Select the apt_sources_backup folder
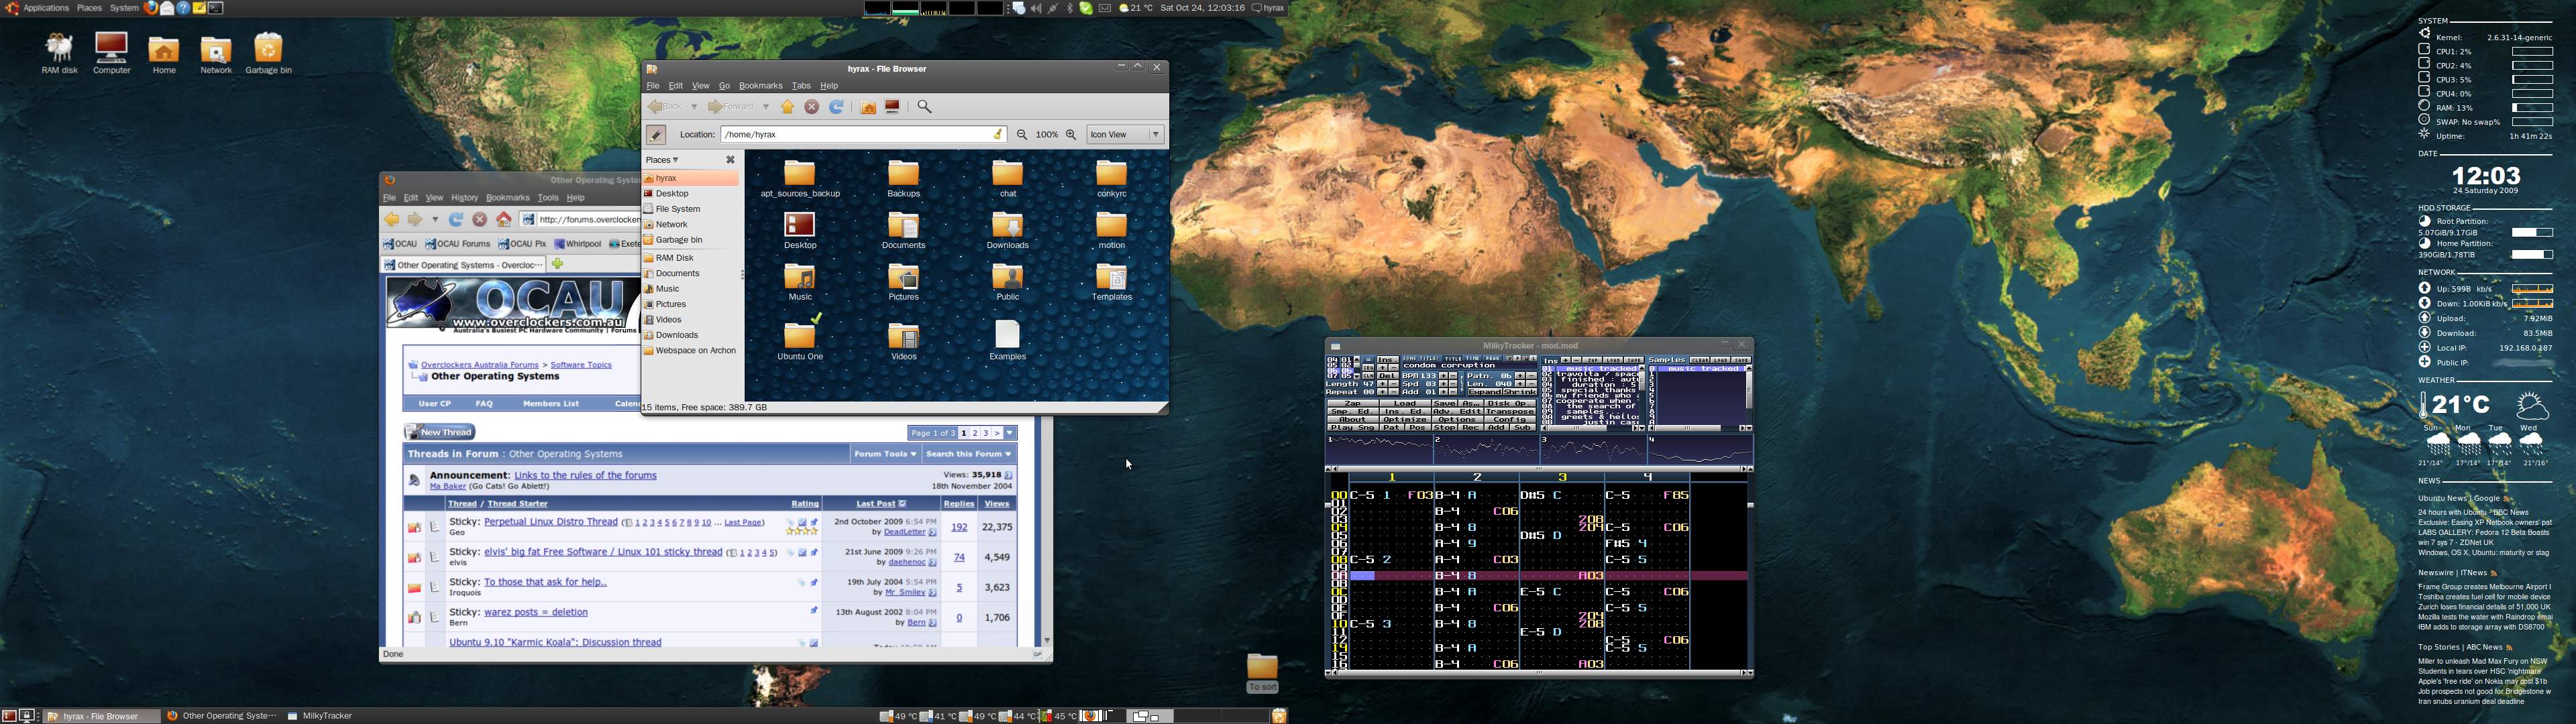Image resolution: width=2576 pixels, height=724 pixels. (800, 179)
